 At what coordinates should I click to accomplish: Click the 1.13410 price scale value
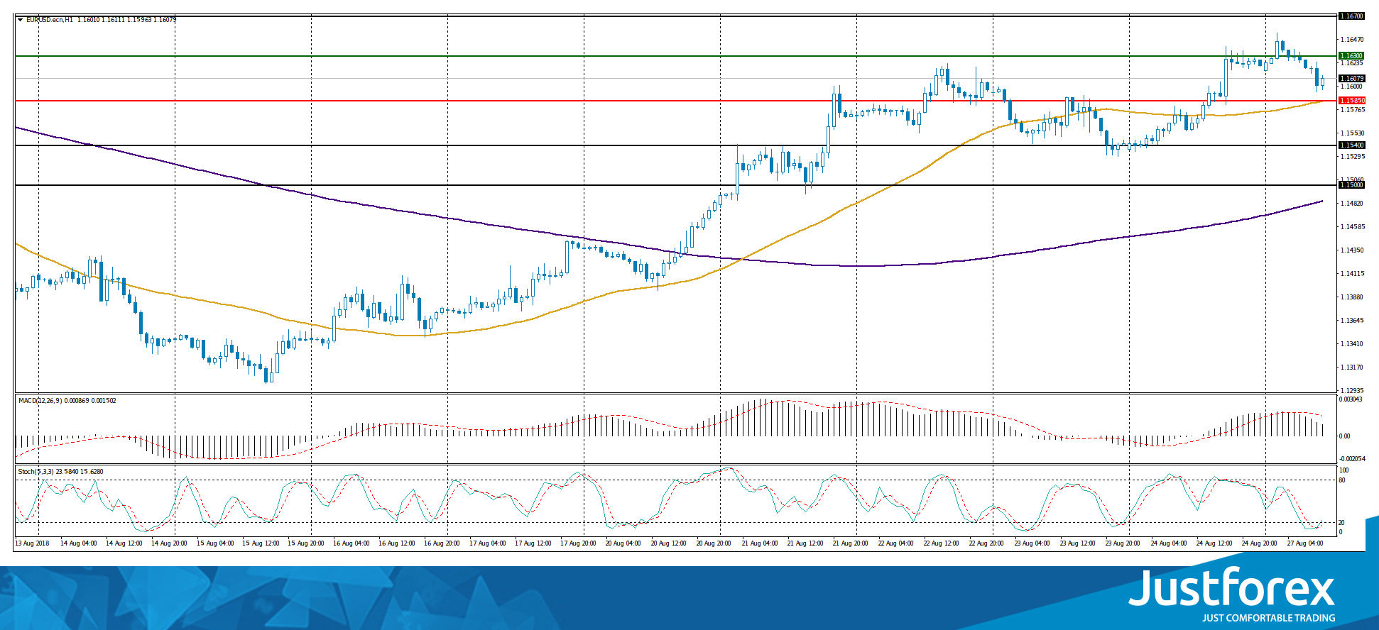point(1351,344)
